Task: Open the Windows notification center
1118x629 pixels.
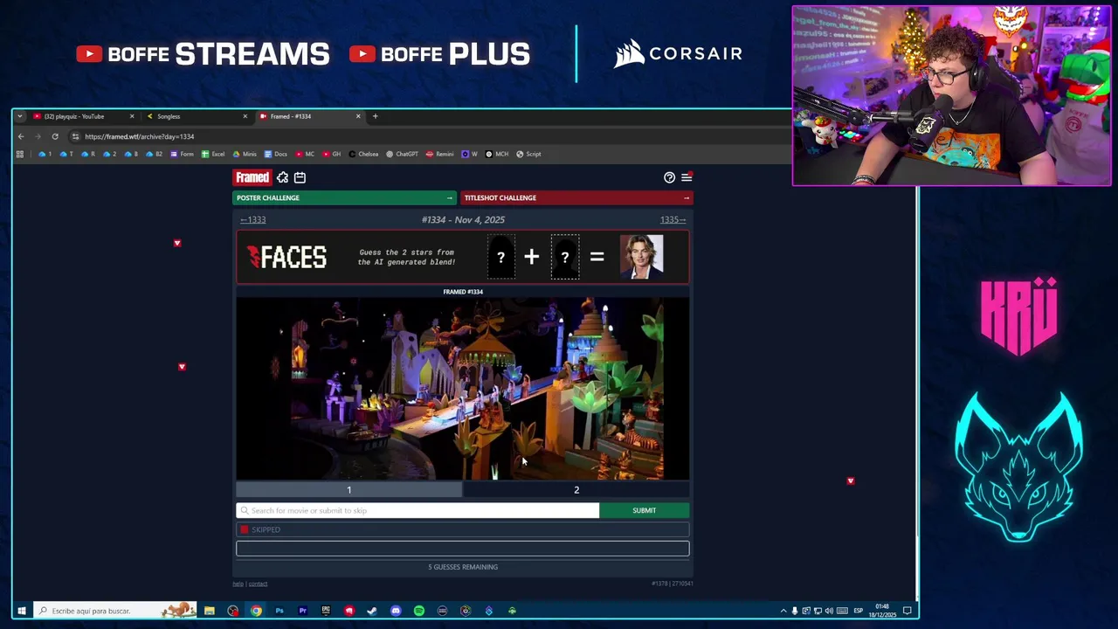Action: 908,611
